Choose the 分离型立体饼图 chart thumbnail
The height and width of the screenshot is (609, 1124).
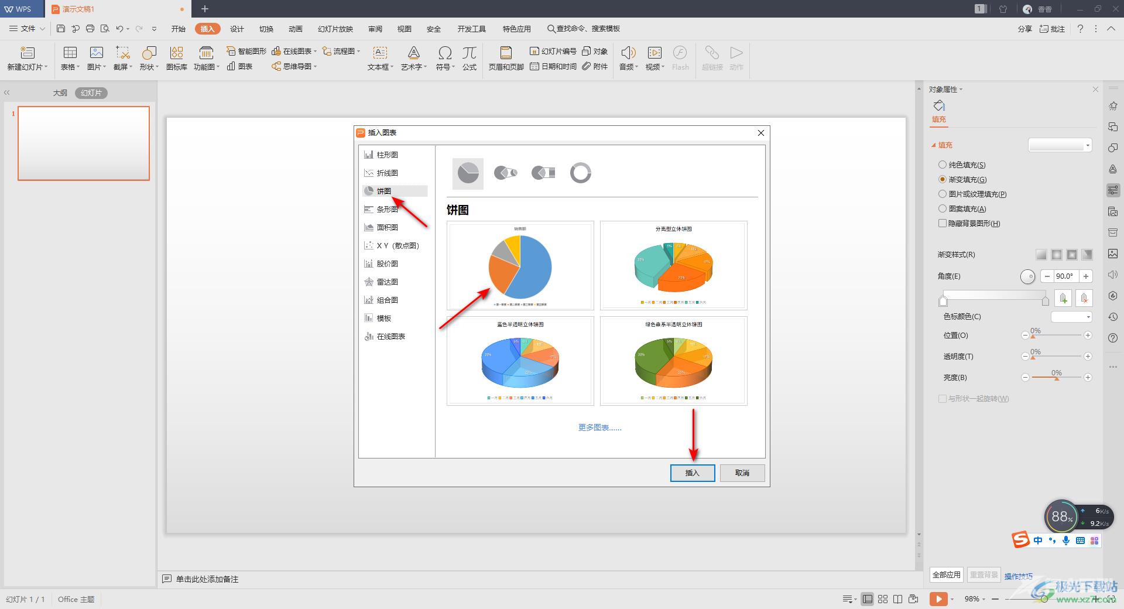pyautogui.click(x=674, y=265)
